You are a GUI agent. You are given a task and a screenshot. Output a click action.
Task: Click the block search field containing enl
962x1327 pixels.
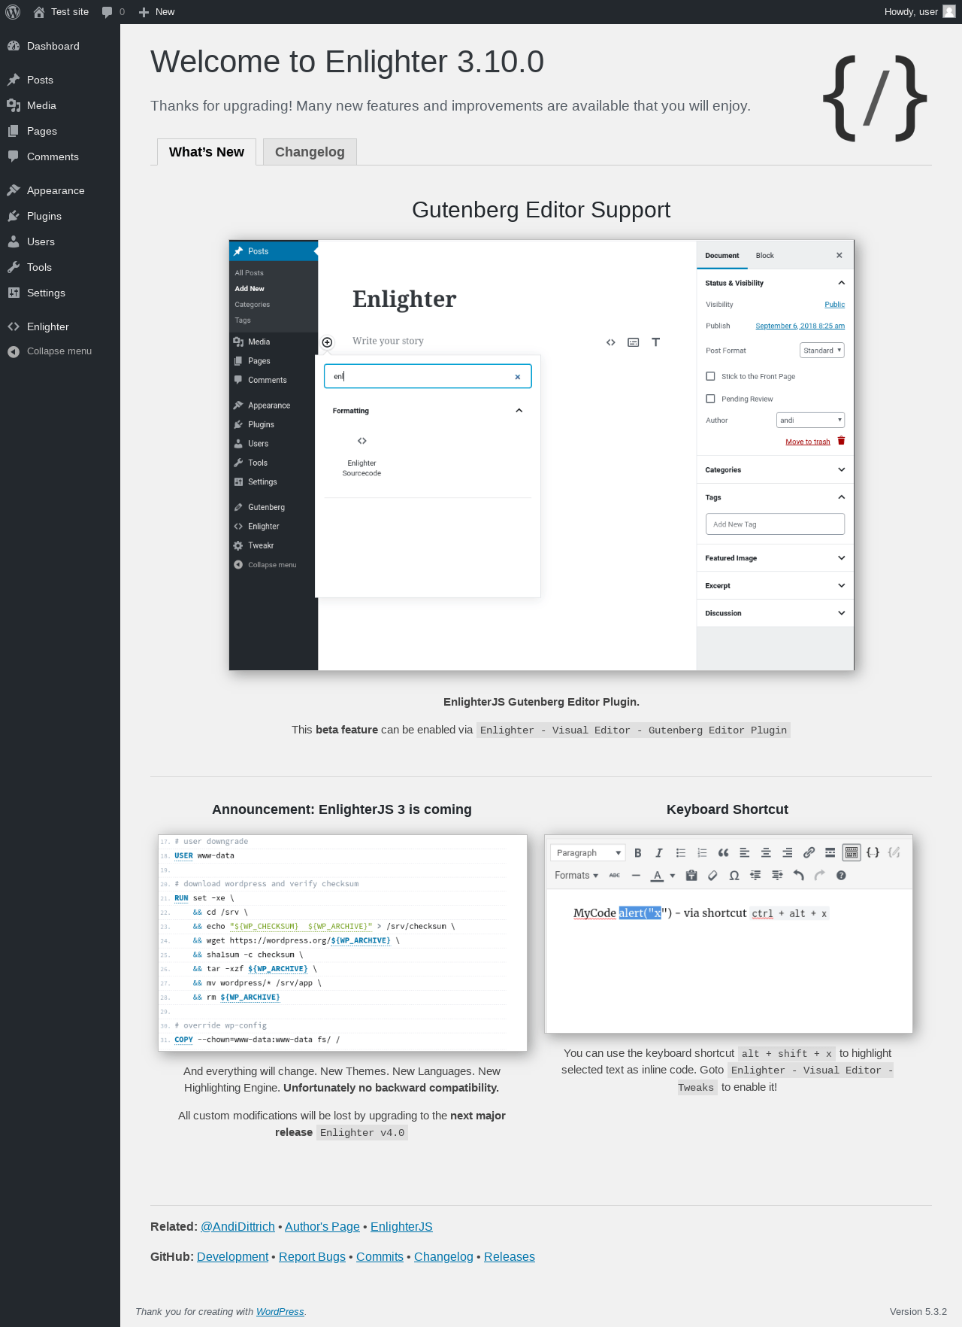tap(428, 376)
